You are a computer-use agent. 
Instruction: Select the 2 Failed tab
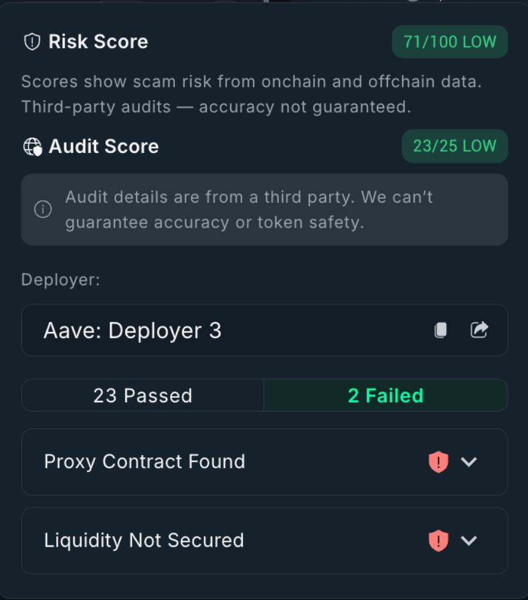point(385,396)
